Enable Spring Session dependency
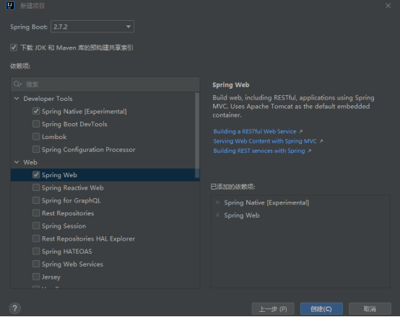The height and width of the screenshot is (317, 400). point(36,226)
